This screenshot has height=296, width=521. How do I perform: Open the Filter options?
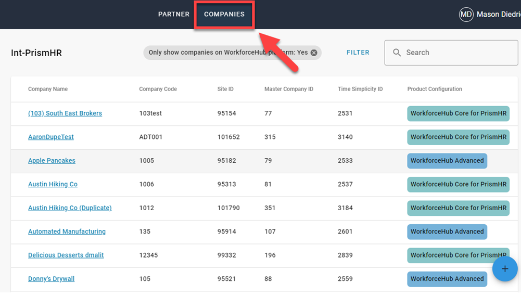click(358, 53)
